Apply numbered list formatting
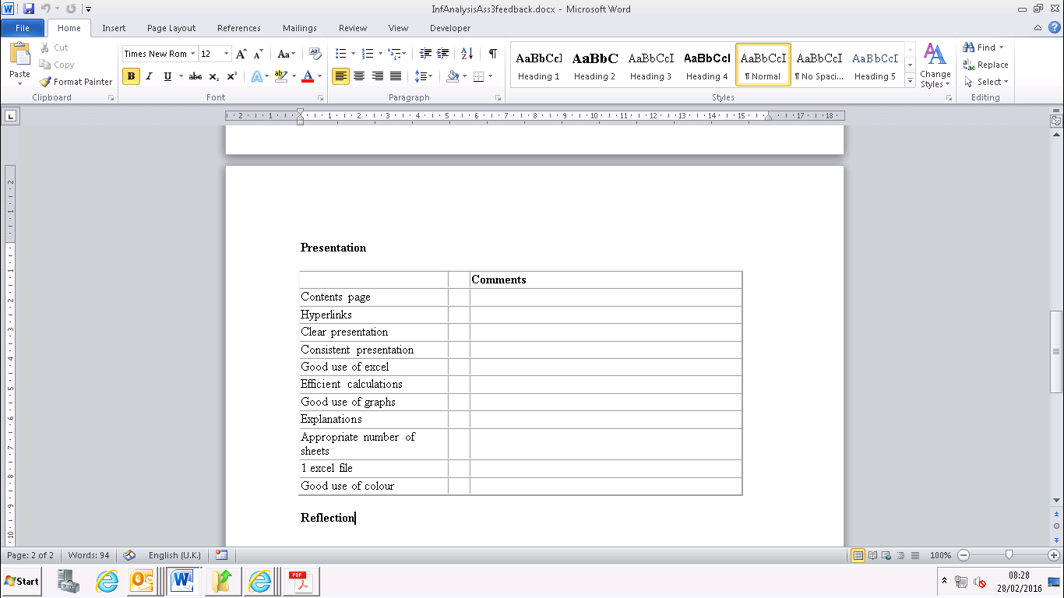The height and width of the screenshot is (598, 1064). coord(368,54)
